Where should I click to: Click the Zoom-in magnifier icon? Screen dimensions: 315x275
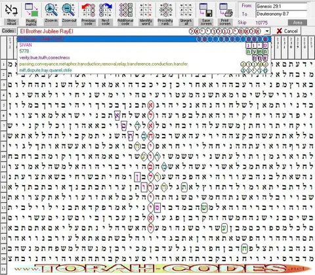(51, 11)
